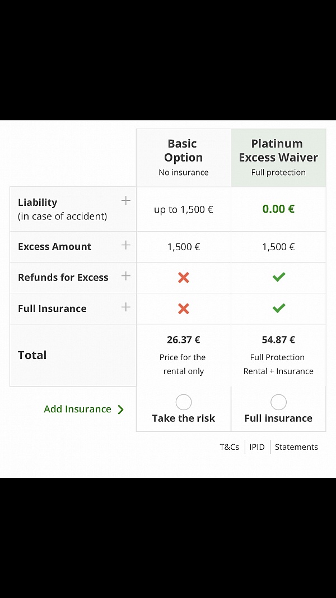
Task: Select the Full insurance radio button
Action: coord(278,402)
